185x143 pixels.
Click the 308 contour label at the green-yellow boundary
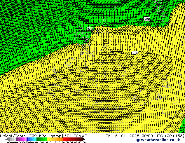click(90, 29)
